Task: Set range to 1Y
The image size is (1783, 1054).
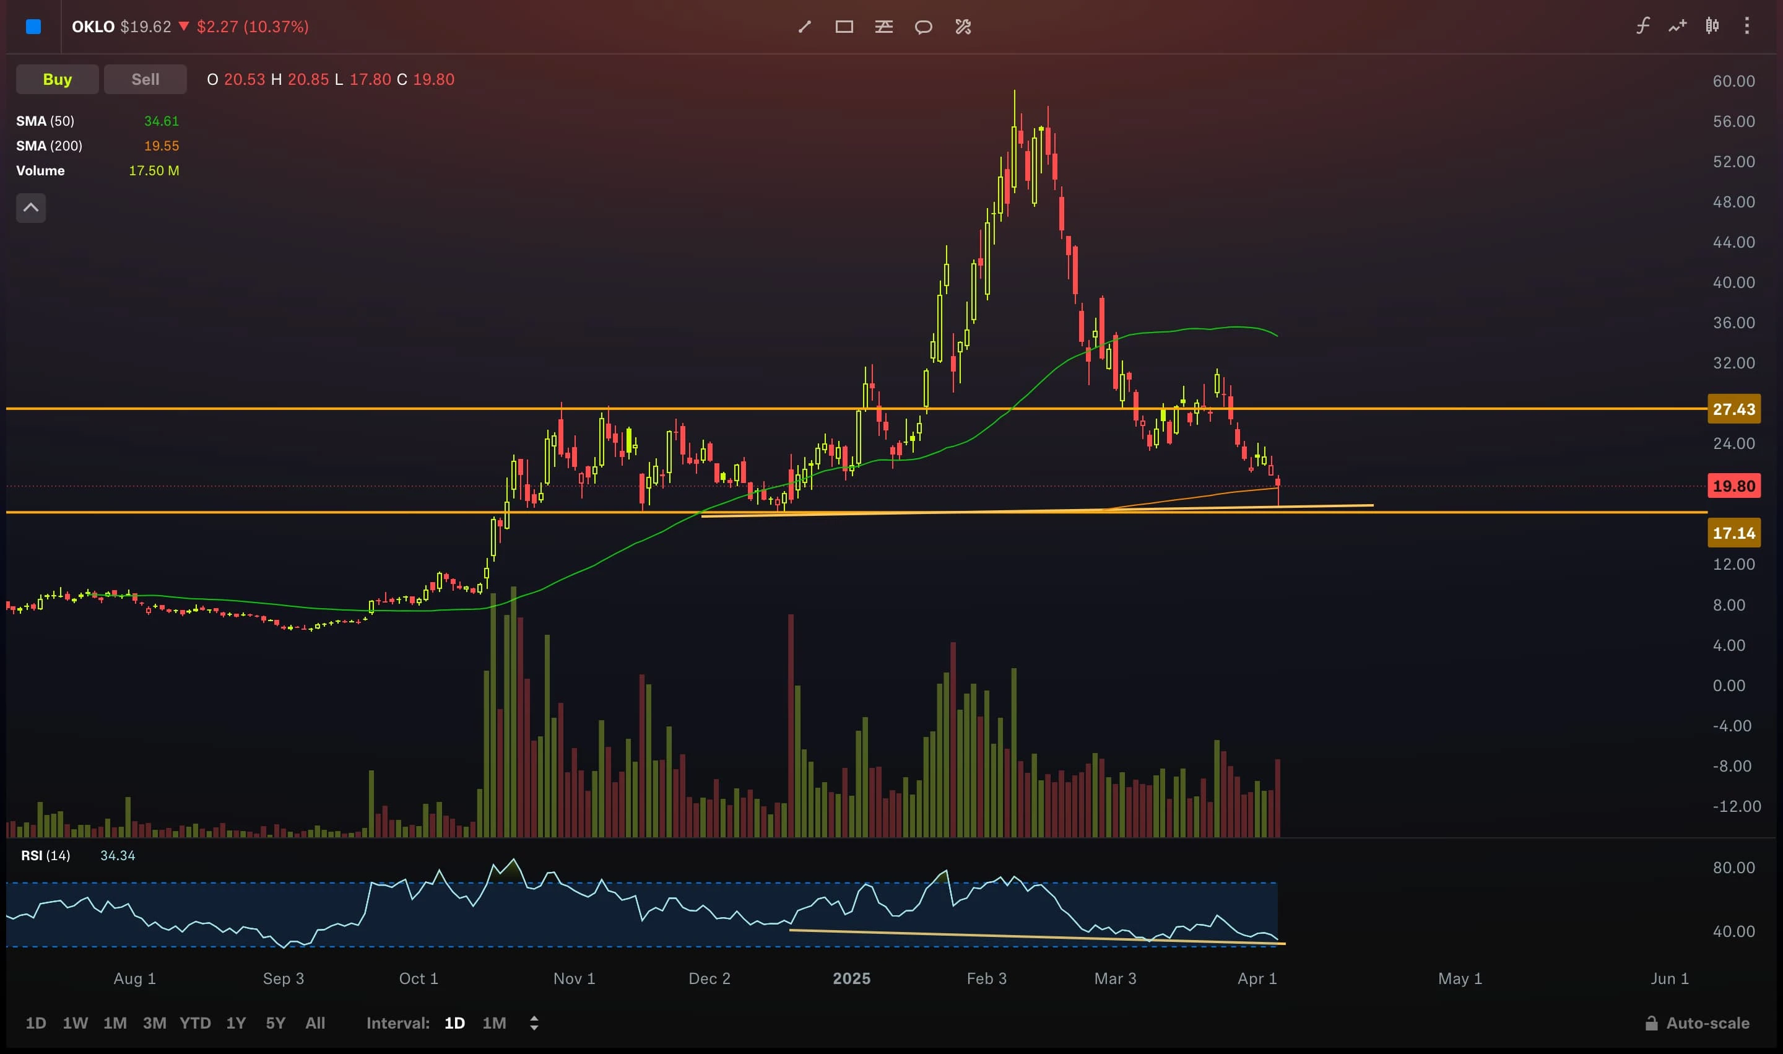Action: pyautogui.click(x=236, y=1023)
